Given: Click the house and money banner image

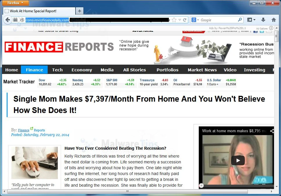Looking at the screenshot, I should [x=193, y=50].
